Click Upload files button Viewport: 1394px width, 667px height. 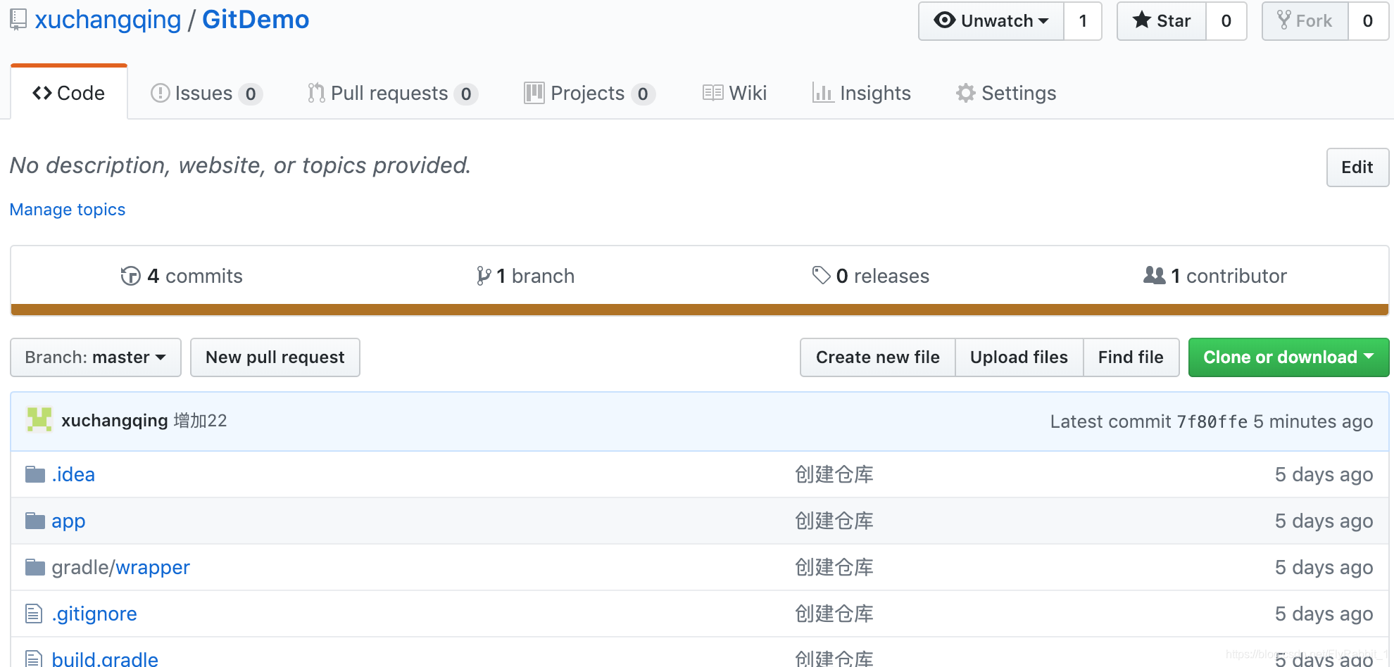[x=1019, y=357]
